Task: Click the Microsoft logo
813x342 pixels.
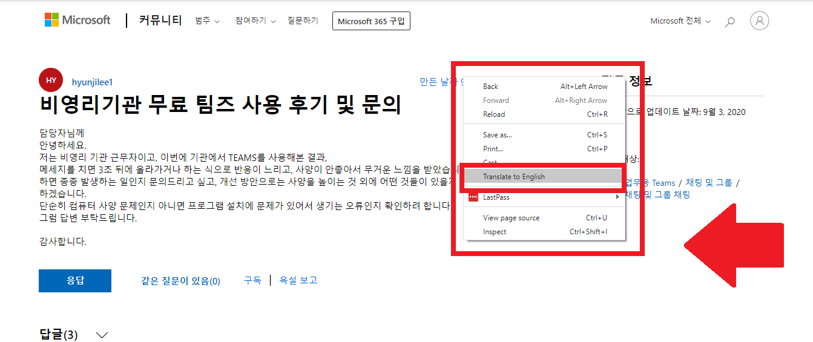Action: (x=77, y=20)
